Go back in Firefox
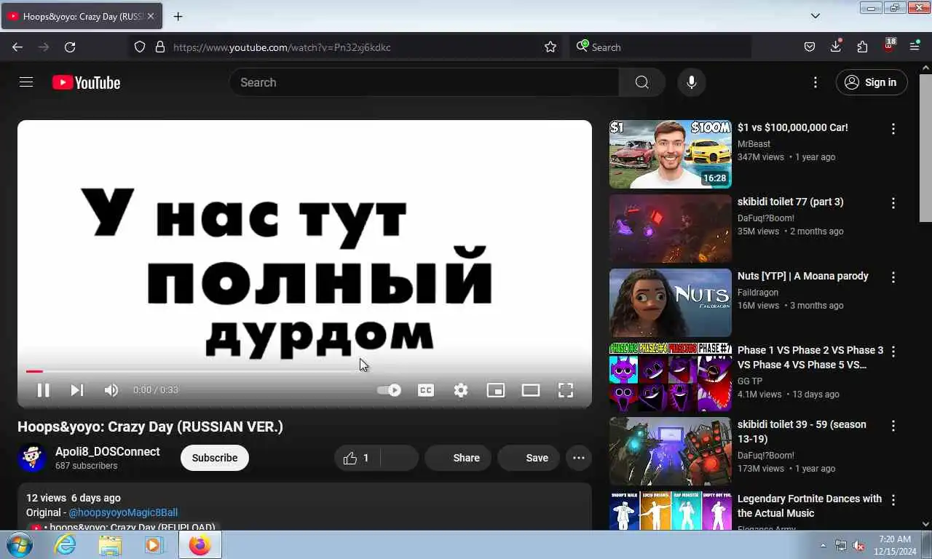Viewport: 932px width, 559px height. tap(17, 47)
